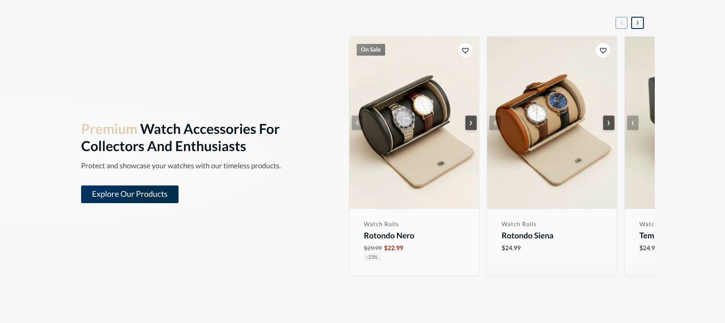The image size is (725, 323).
Task: Click the $22.99 sale price
Action: tap(393, 248)
